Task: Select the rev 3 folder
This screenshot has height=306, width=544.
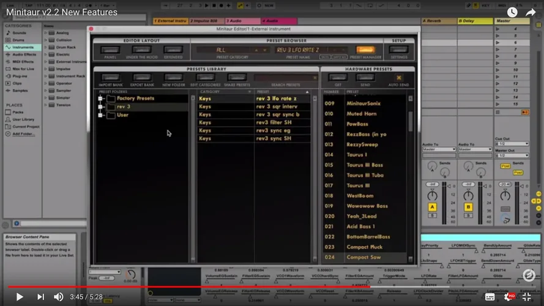Action: click(124, 106)
